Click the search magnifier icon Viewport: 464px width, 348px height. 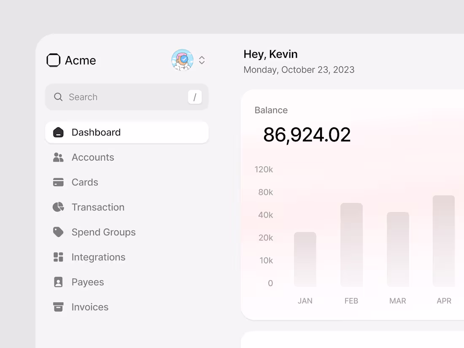click(x=58, y=97)
